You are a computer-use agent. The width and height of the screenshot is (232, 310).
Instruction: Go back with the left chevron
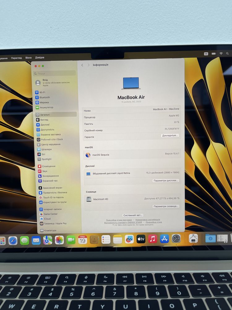[x=82, y=65]
